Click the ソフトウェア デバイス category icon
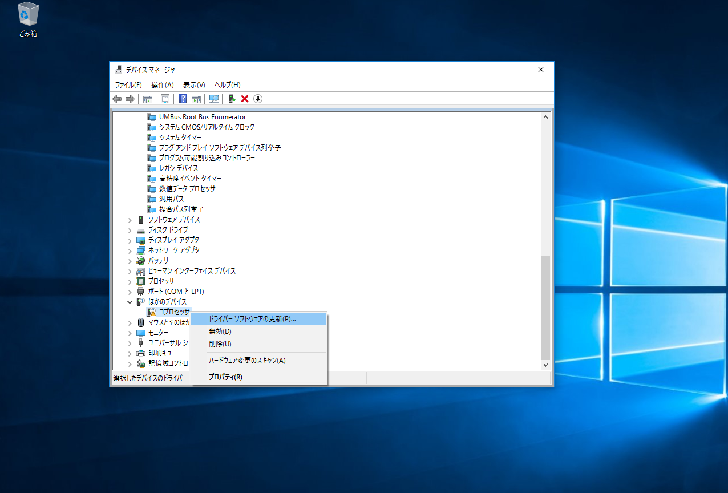The height and width of the screenshot is (493, 728). point(141,220)
